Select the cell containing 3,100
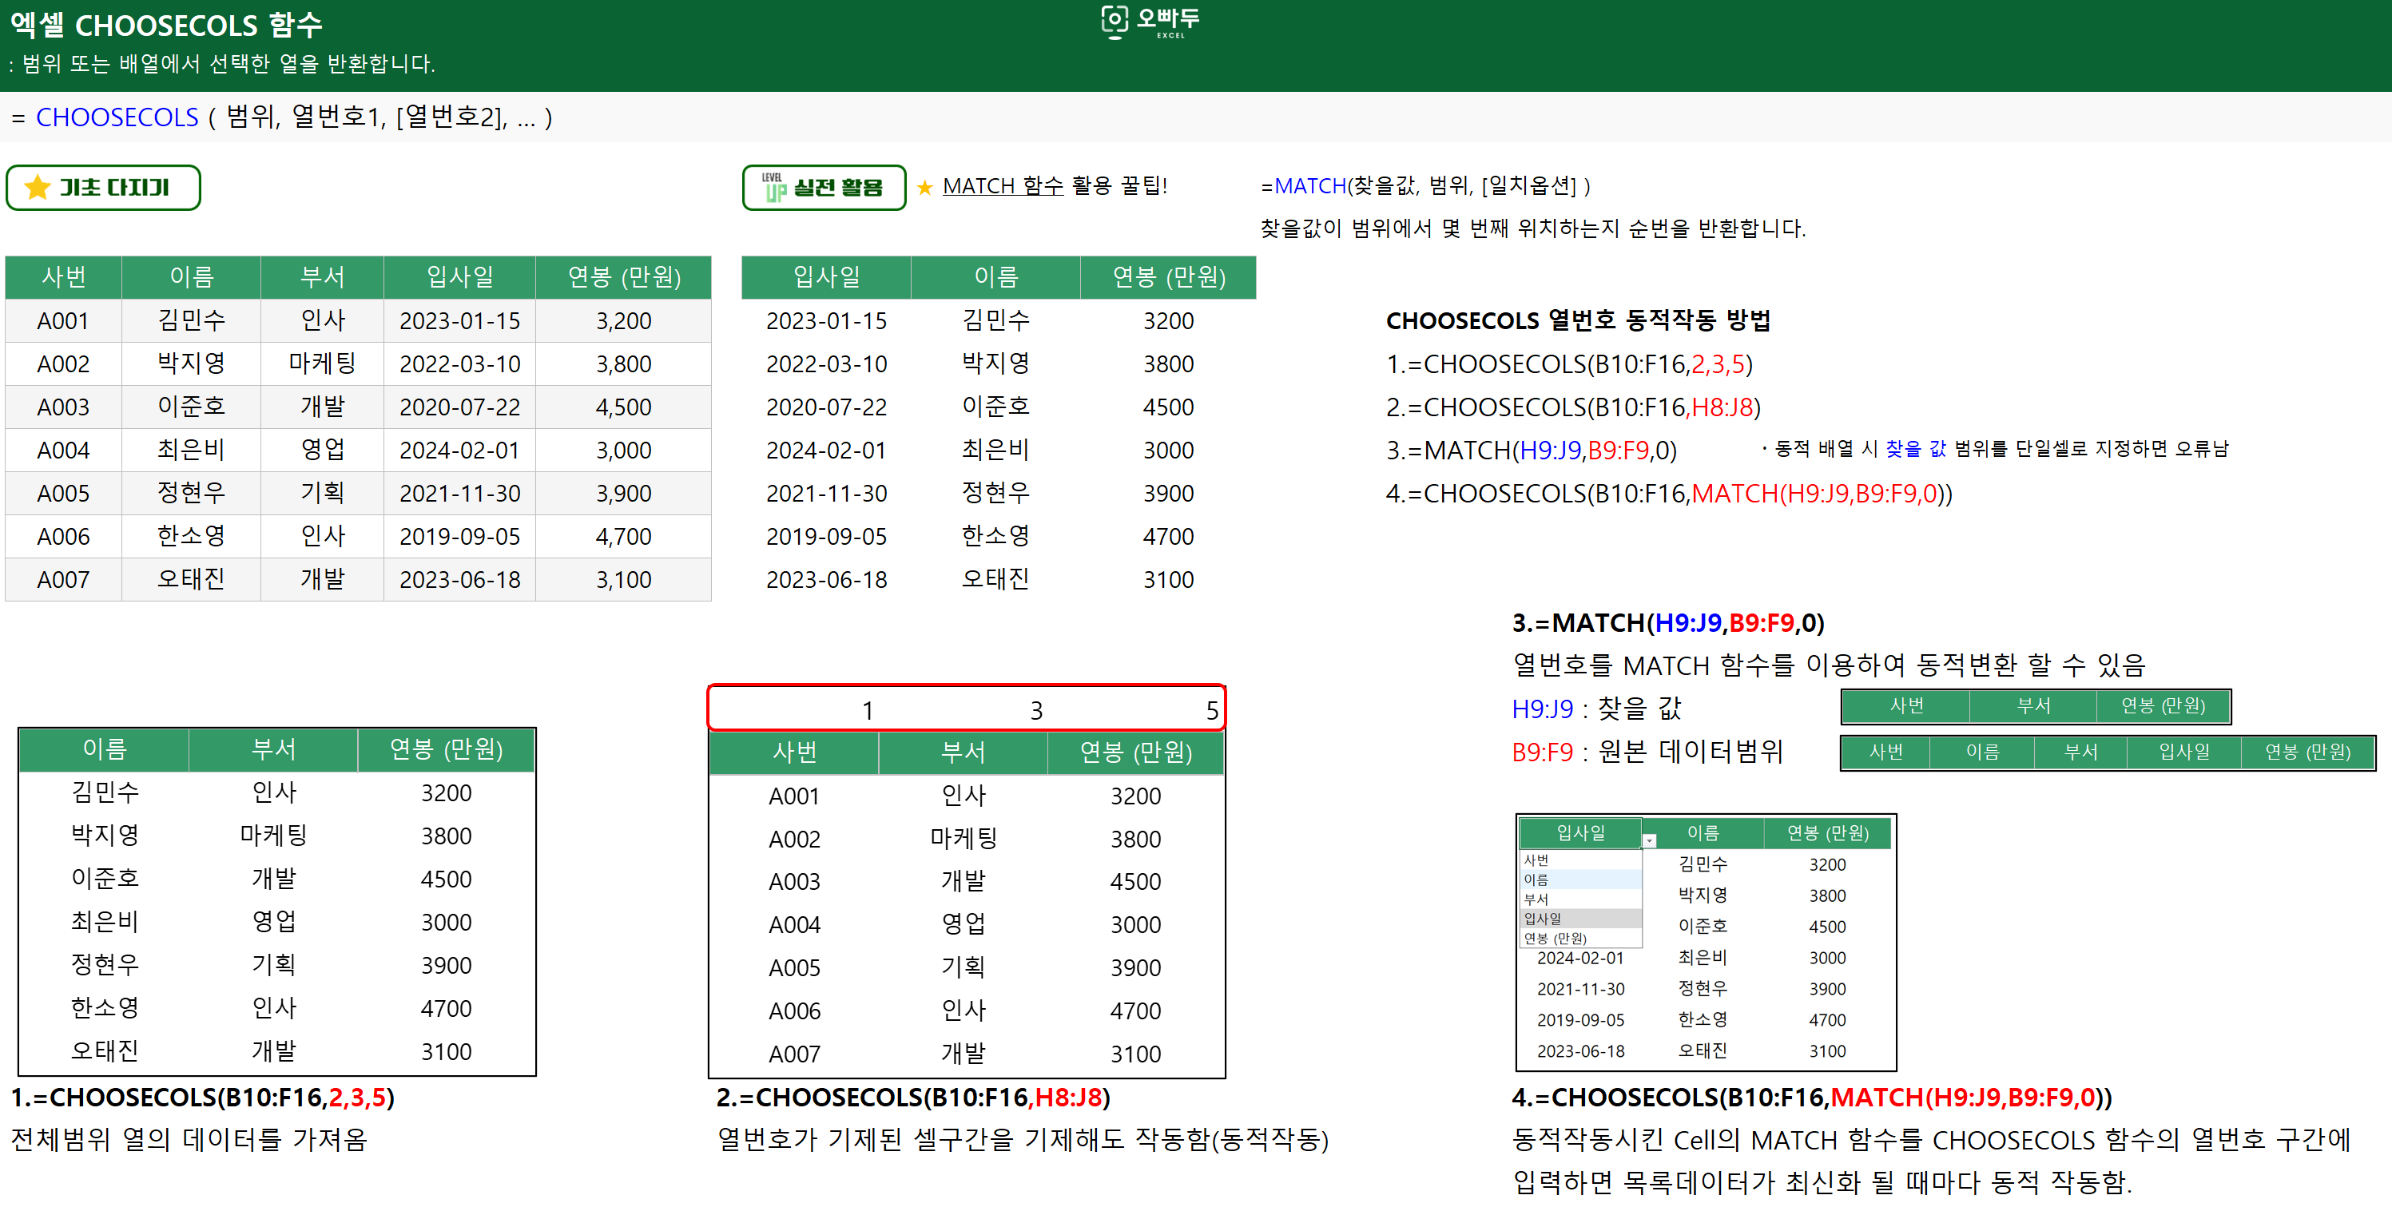 click(x=623, y=579)
